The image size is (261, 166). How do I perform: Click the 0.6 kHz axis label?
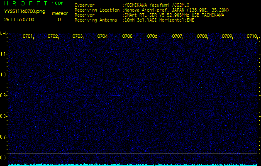point(3,158)
